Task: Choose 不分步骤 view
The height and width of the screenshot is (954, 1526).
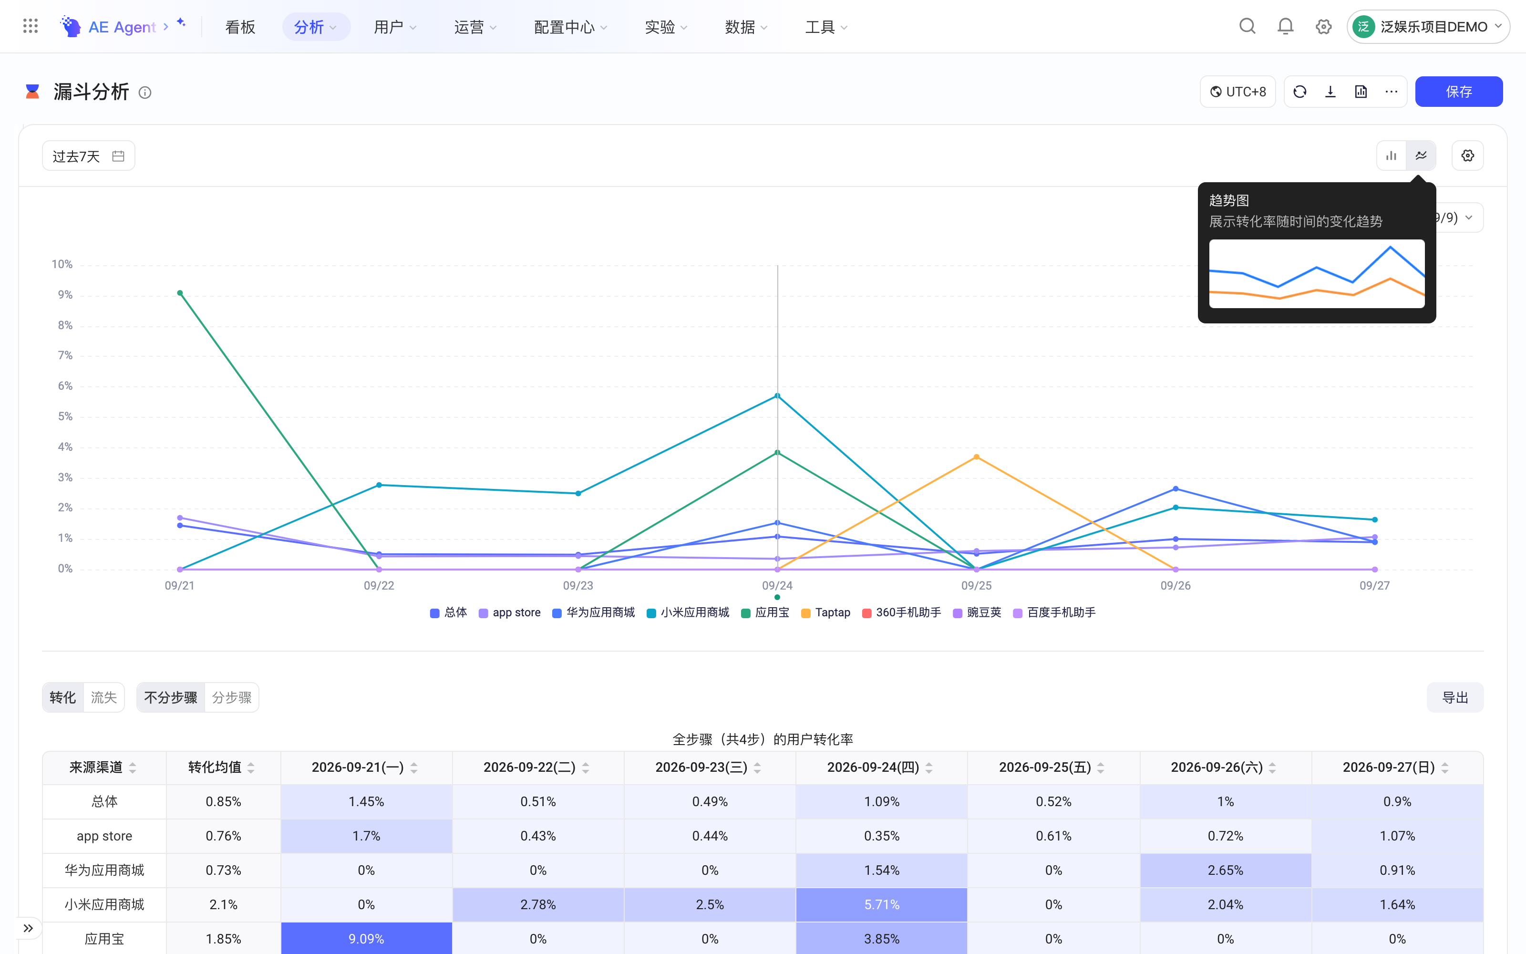Action: click(170, 697)
